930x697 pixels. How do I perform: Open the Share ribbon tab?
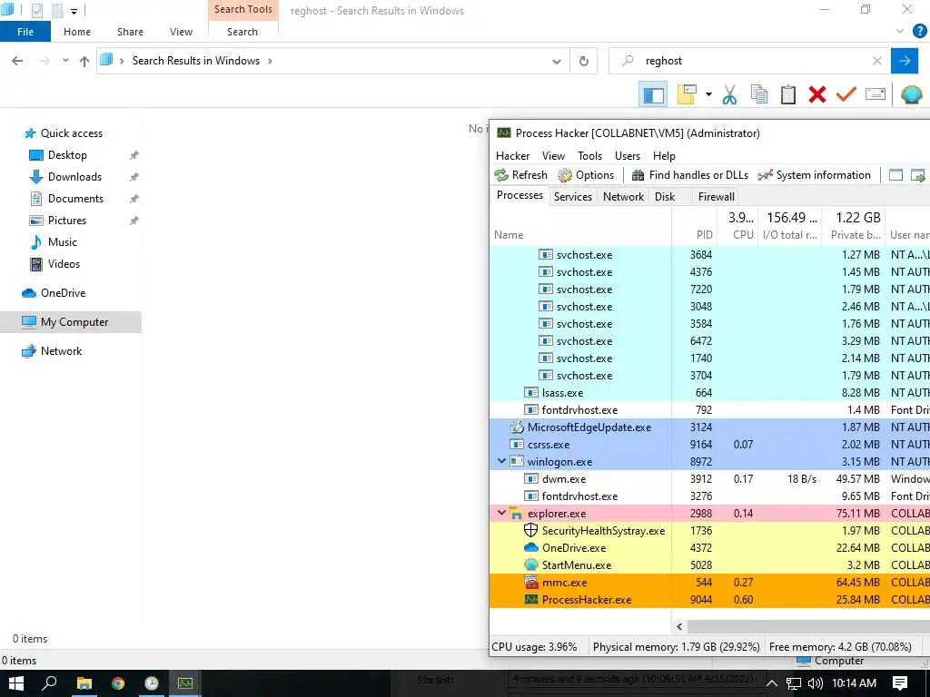pyautogui.click(x=130, y=32)
